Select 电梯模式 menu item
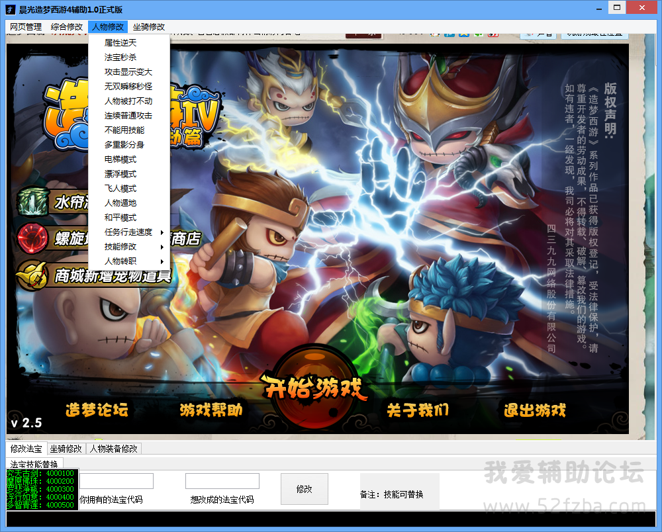The height and width of the screenshot is (532, 662). pos(129,159)
